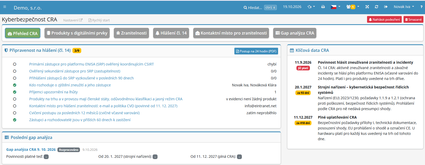Click the 'za 418 dní' badge
The image size is (425, 165).
[x=303, y=123]
